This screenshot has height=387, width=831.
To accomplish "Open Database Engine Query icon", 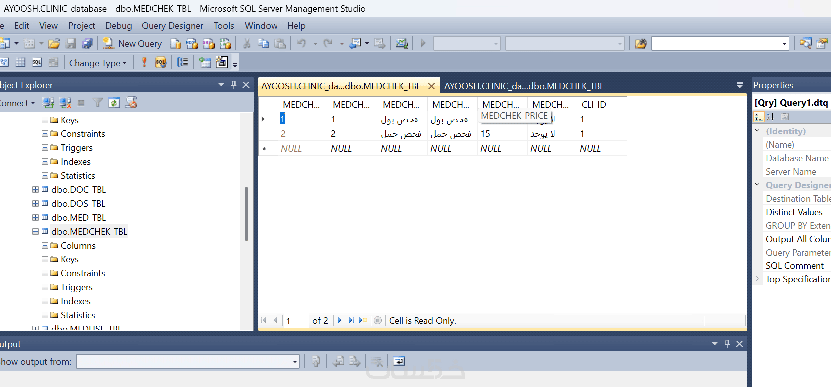I will click(175, 44).
